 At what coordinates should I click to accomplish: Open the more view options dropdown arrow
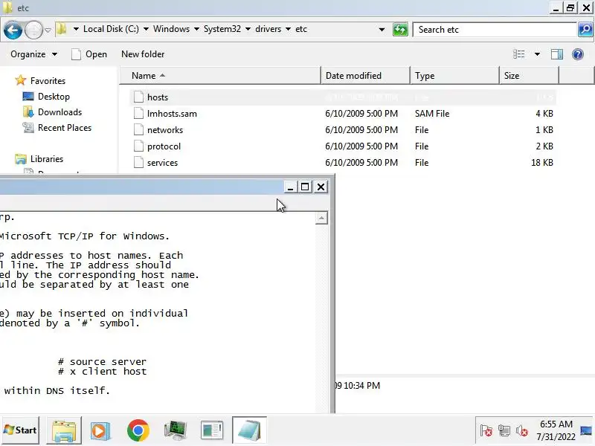(x=537, y=54)
